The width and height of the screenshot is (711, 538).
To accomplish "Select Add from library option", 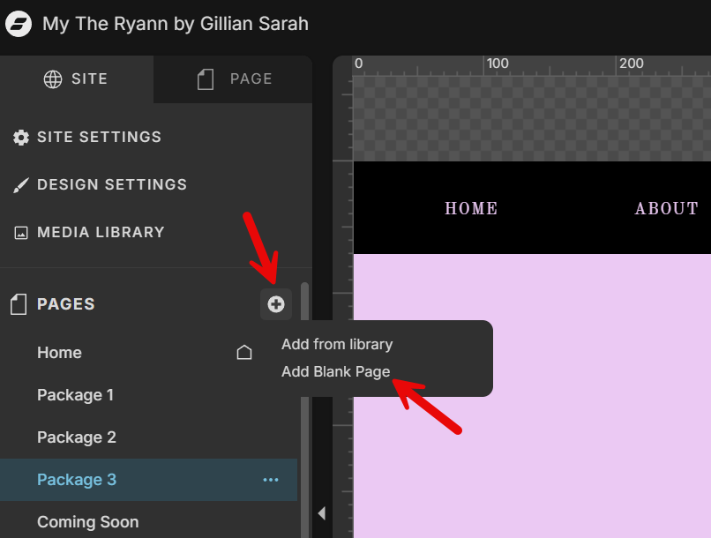I will point(337,344).
